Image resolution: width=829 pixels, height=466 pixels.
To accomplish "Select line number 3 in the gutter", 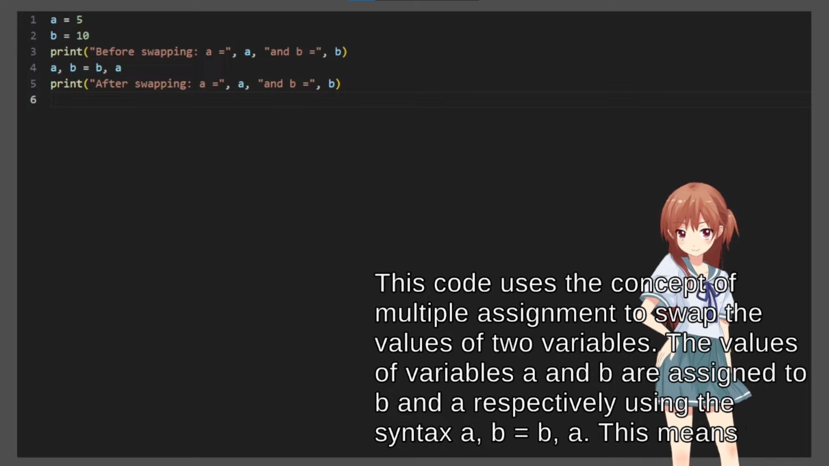I will coord(33,52).
